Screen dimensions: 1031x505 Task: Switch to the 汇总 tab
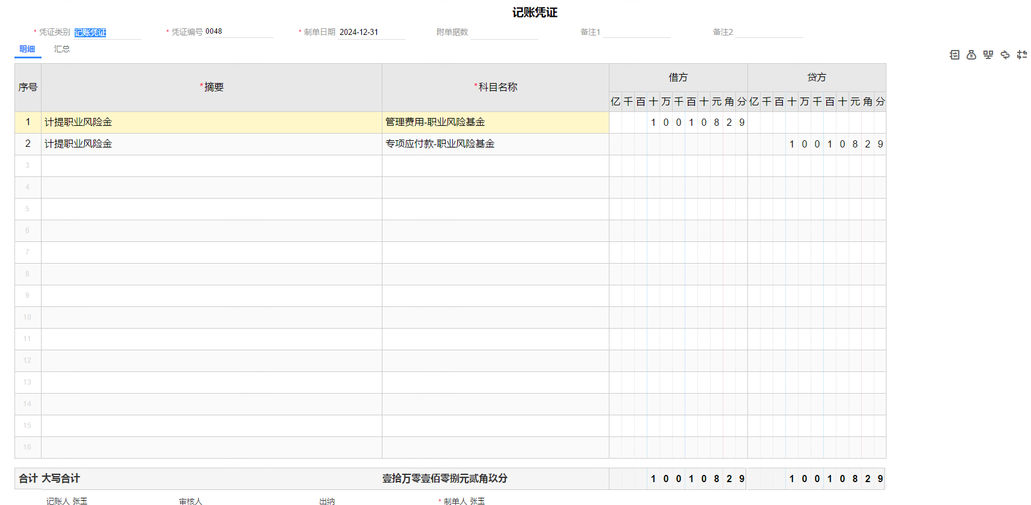coord(62,49)
